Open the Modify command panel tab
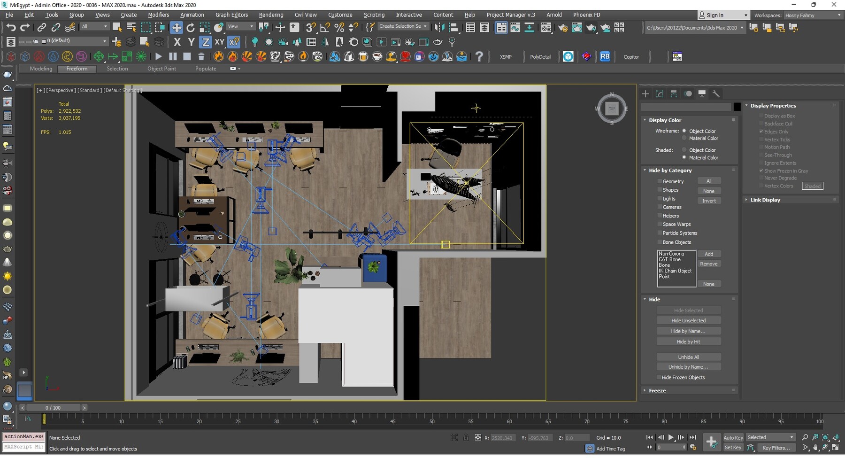 (x=660, y=94)
